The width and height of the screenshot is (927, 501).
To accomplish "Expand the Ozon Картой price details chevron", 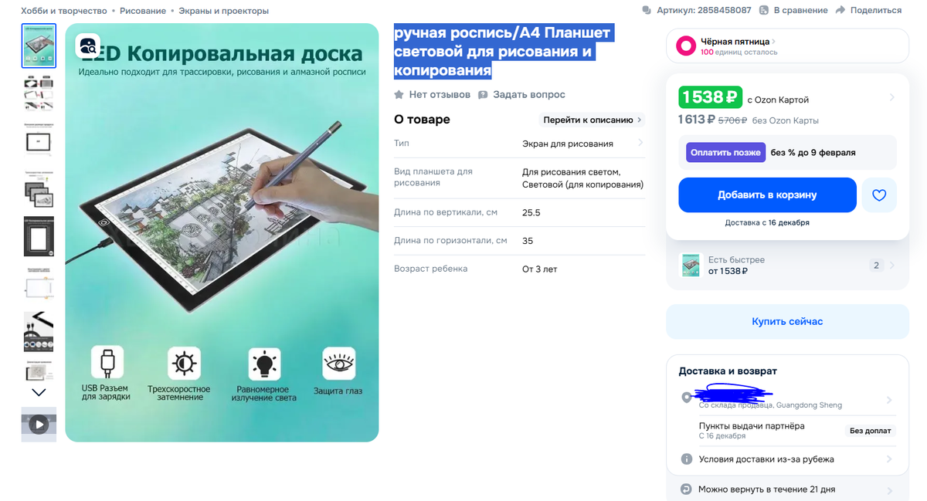I will (891, 98).
